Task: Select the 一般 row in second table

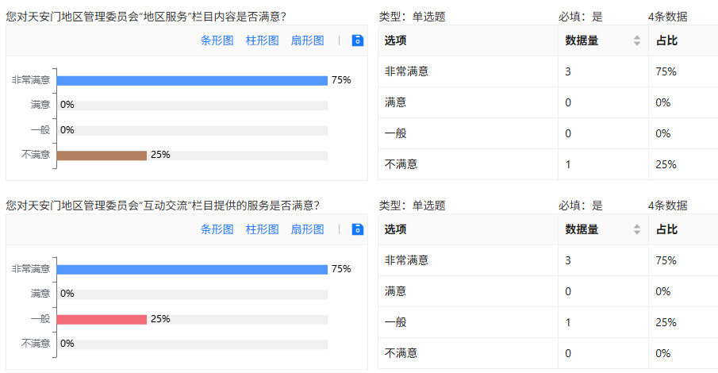Action: tap(548, 322)
